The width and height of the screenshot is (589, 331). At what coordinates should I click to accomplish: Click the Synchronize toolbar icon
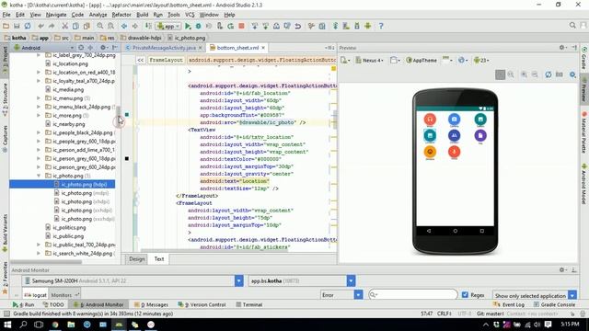click(28, 26)
